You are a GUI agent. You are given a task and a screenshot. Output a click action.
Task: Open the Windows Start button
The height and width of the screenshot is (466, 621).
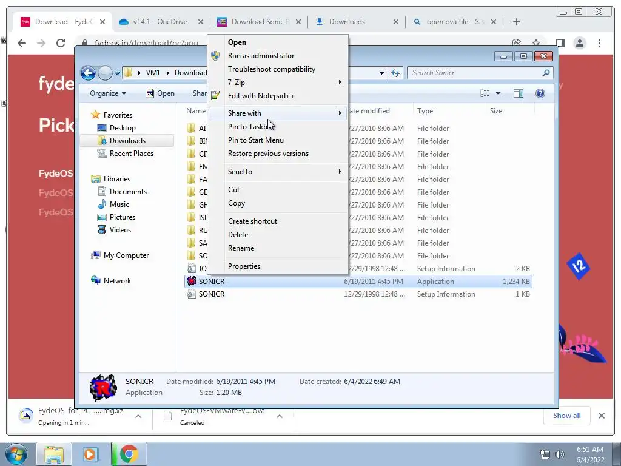coord(16,454)
